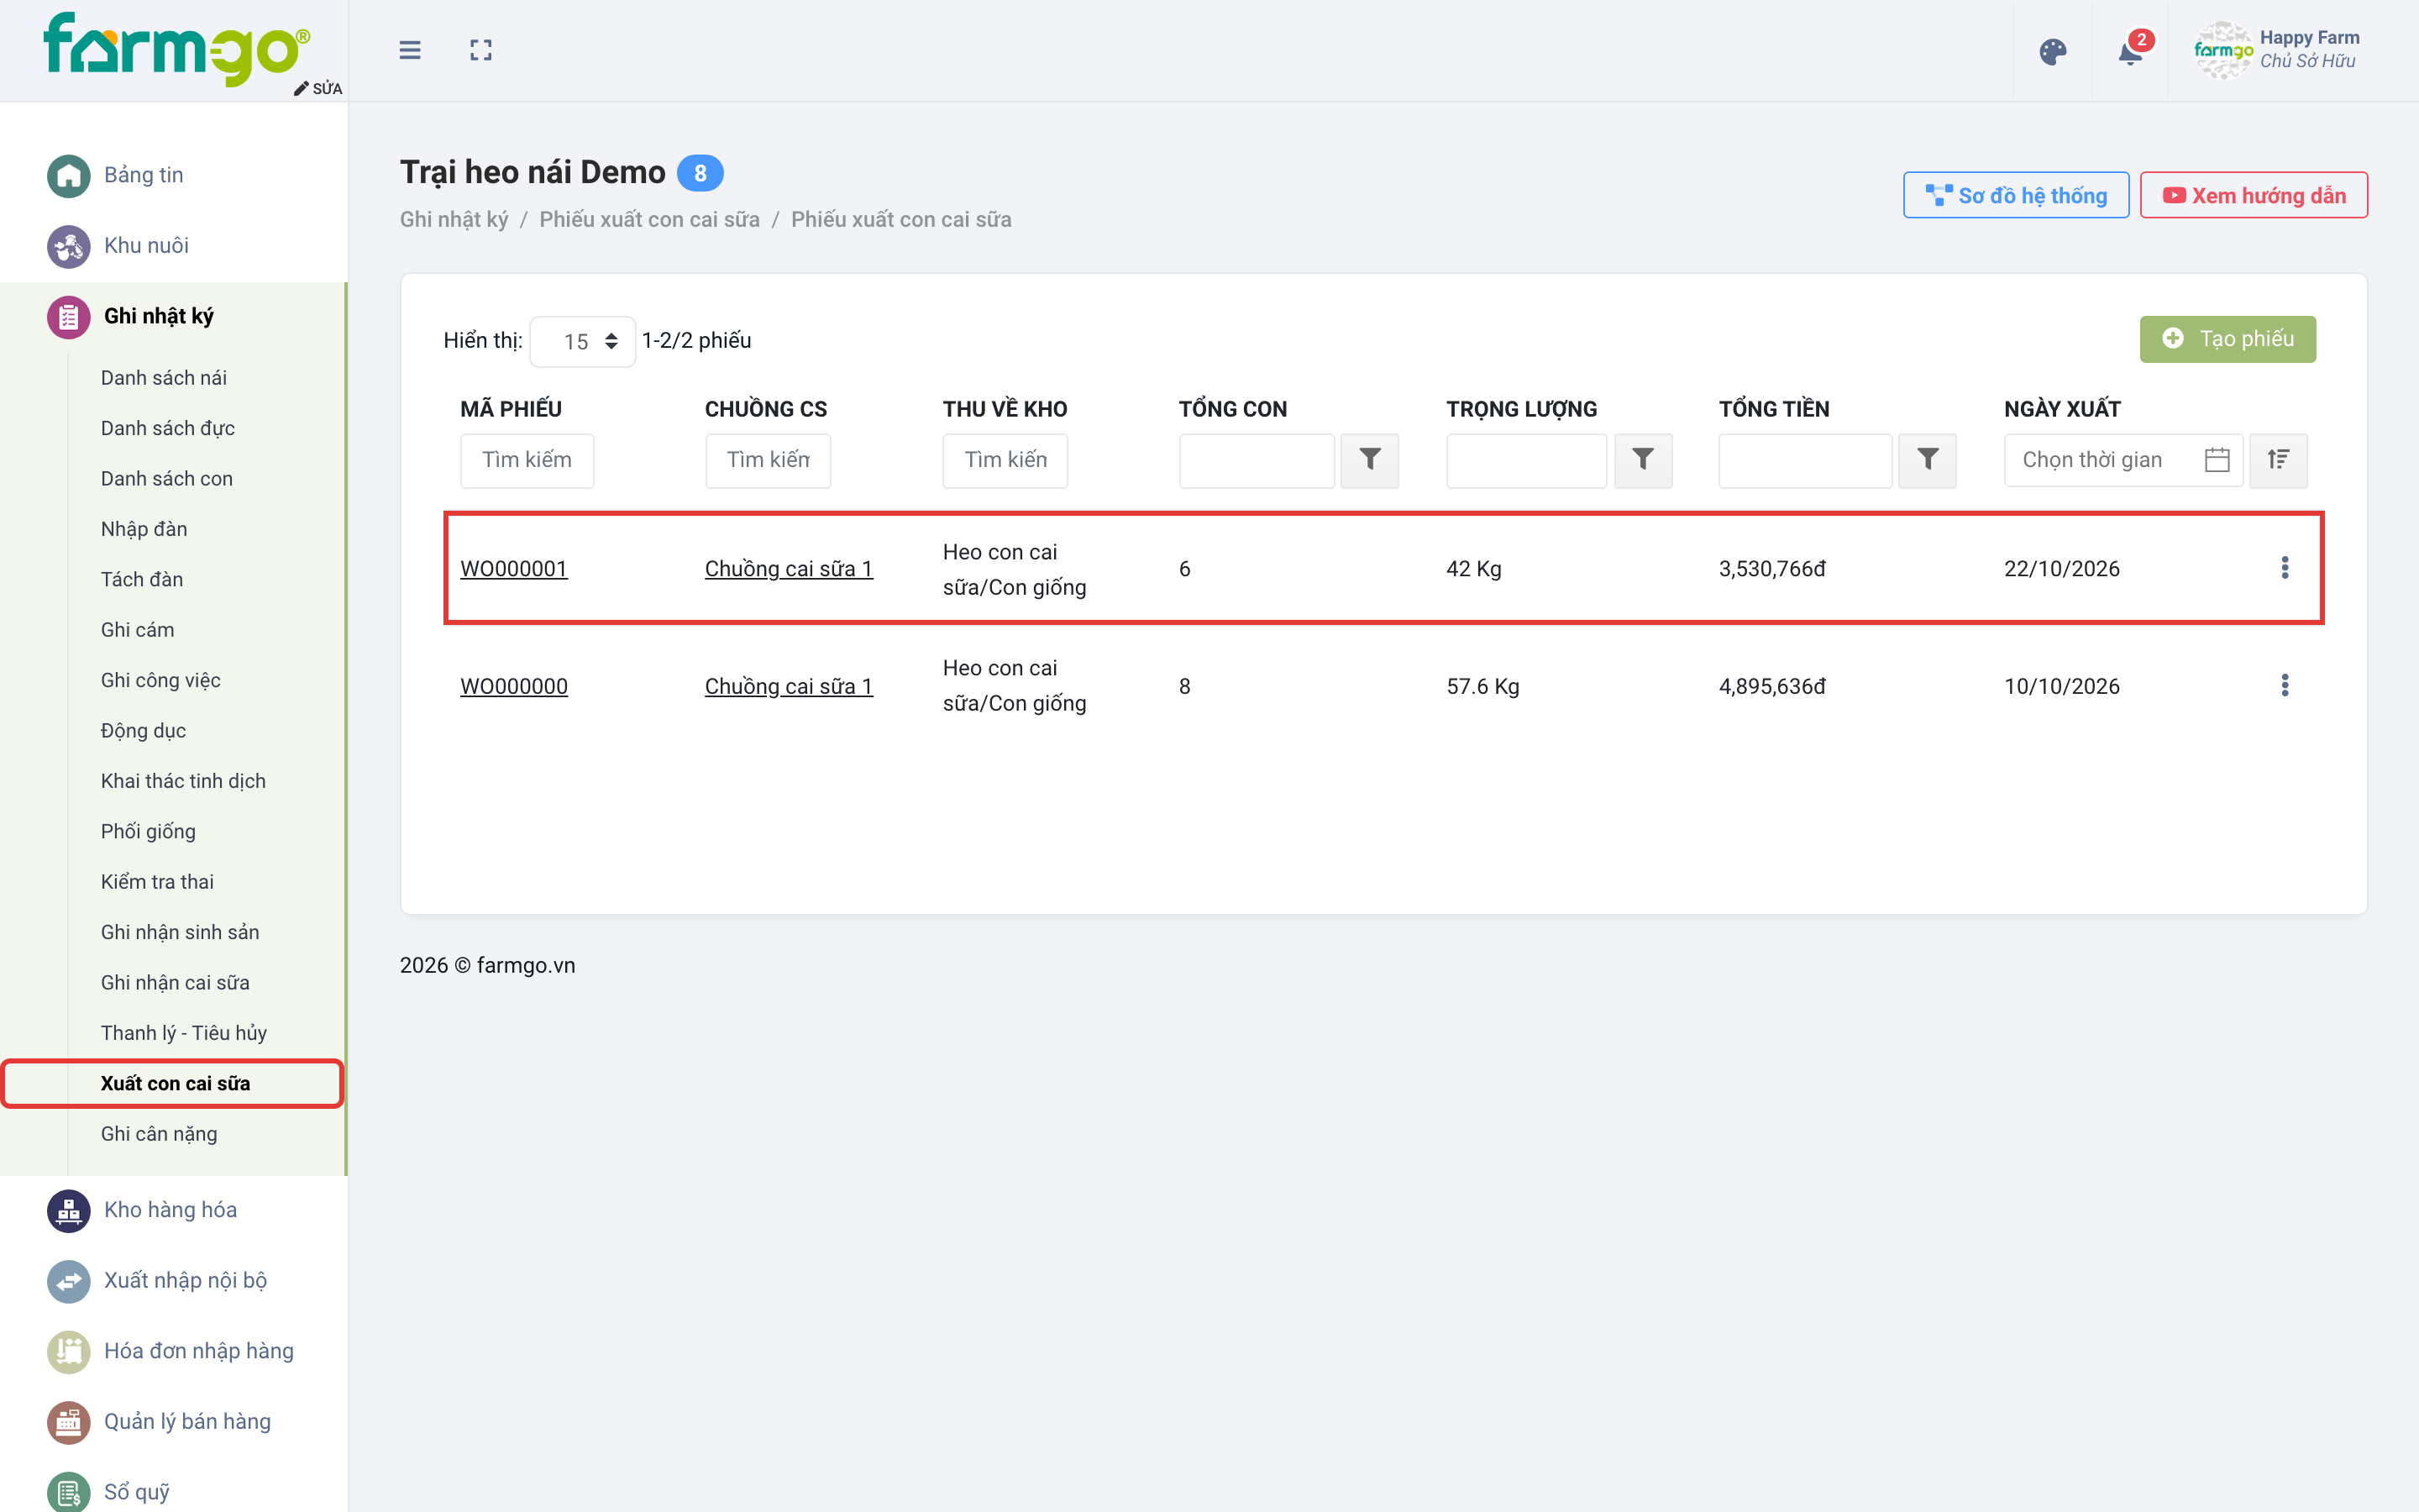Open the notifications bell icon
Viewport: 2419px width, 1512px height.
click(2130, 51)
